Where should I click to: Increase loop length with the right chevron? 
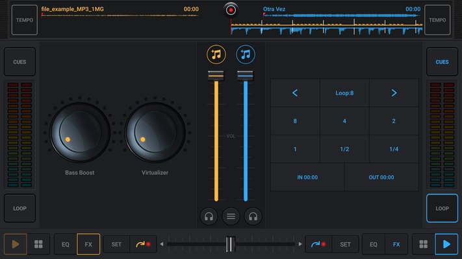(x=394, y=93)
